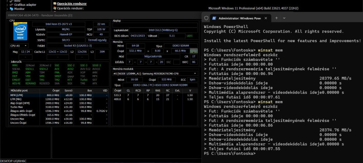
Task: Select the 533.3 memory timing row
Action: coord(155,95)
